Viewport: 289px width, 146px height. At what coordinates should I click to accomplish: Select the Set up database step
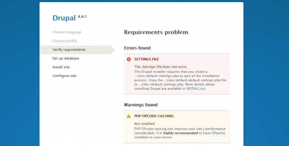point(66,58)
